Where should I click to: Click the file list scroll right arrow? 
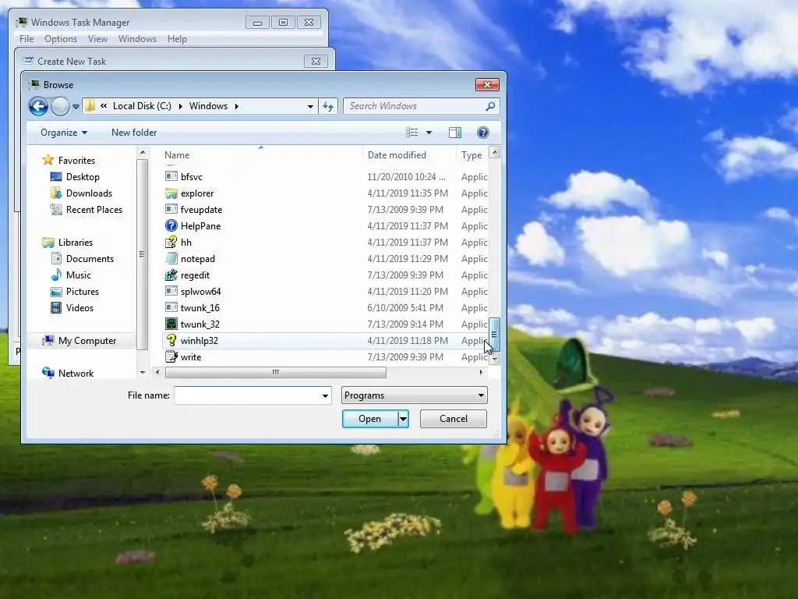tap(482, 372)
